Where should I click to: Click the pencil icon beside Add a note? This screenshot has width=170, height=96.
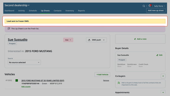coord(135,39)
